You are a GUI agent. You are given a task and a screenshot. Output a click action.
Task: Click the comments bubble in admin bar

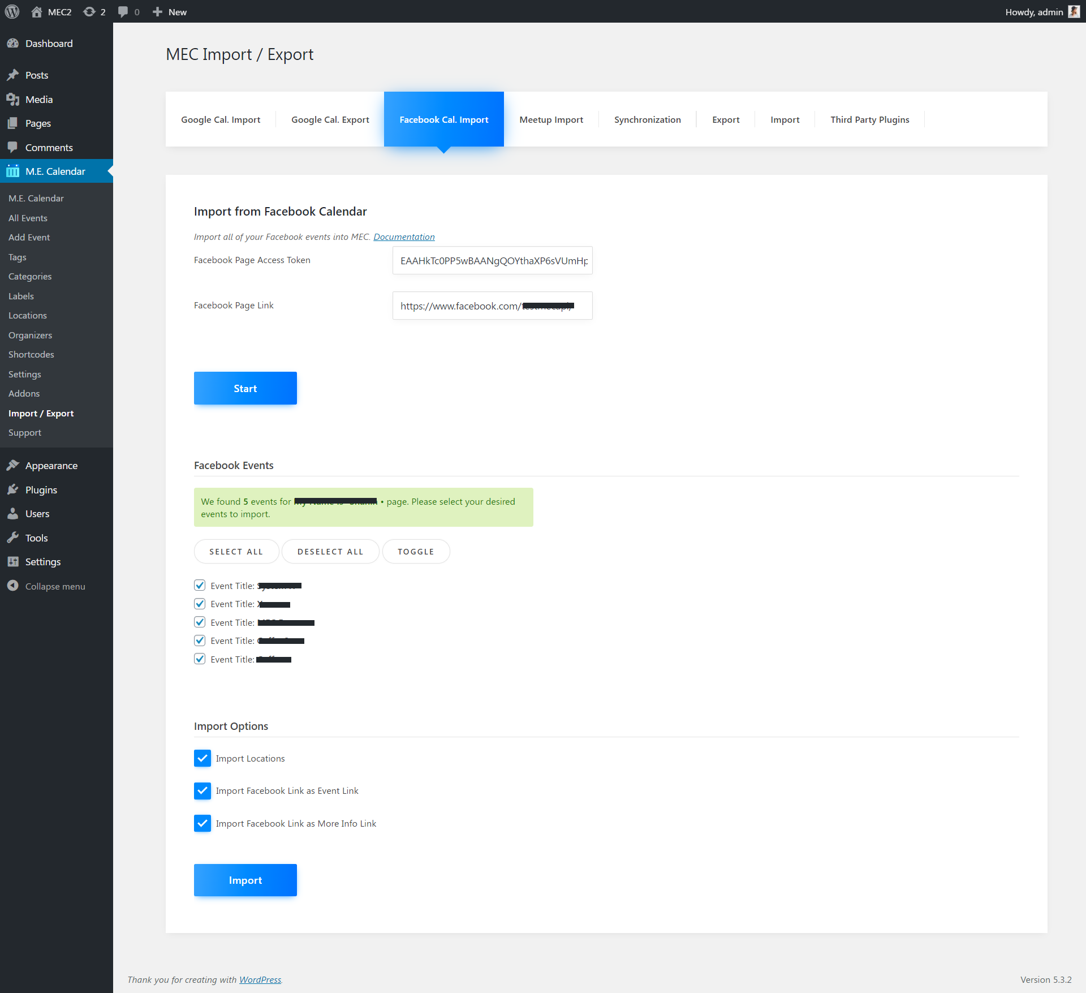click(x=123, y=12)
